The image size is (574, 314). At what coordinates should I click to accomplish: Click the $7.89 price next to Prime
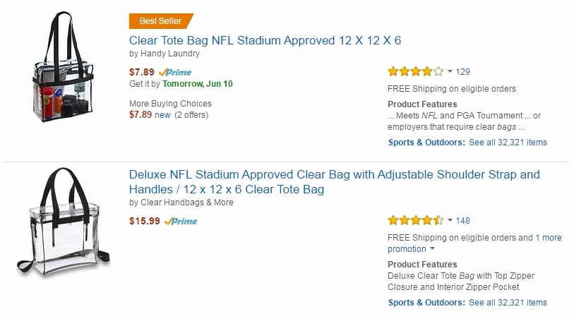tap(141, 72)
